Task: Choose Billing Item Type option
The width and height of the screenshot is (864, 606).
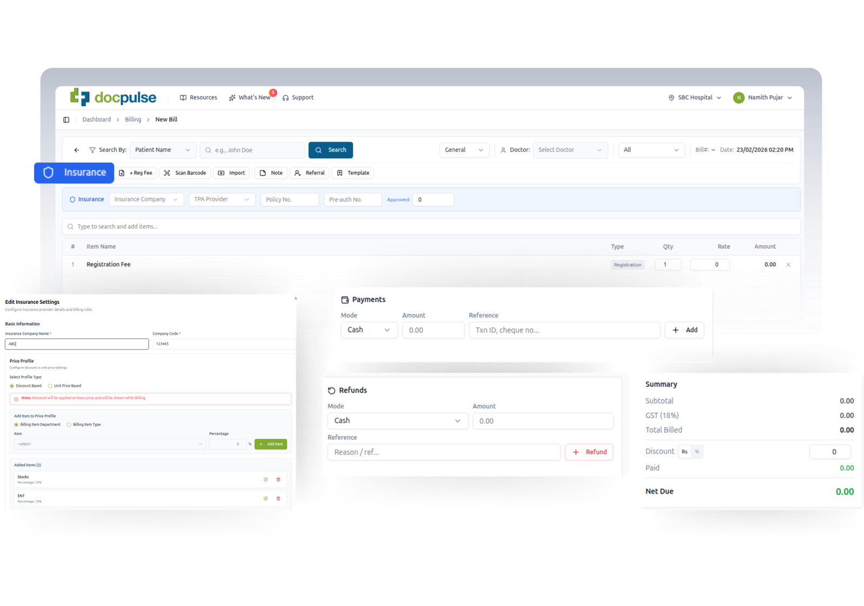Action: click(x=70, y=425)
